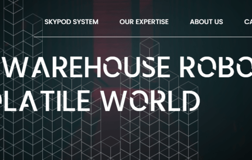Select the headline line ending "LATILE WORLD"
252x160 pixels.
coord(100,101)
